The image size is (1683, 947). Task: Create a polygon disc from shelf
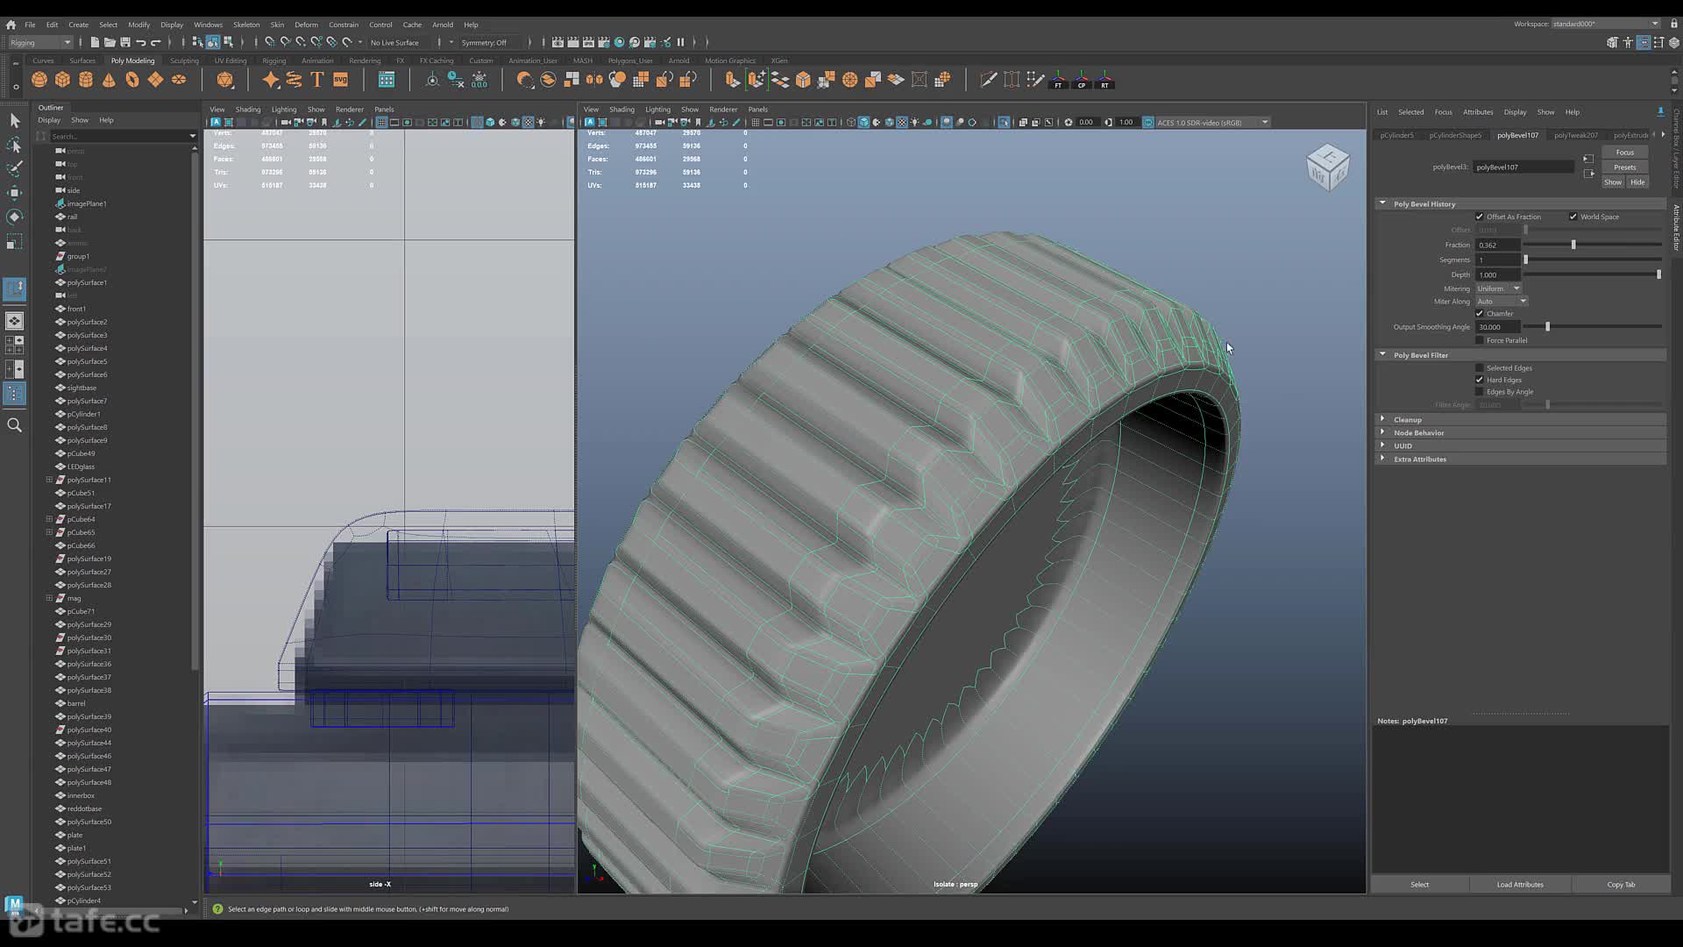[x=179, y=80]
